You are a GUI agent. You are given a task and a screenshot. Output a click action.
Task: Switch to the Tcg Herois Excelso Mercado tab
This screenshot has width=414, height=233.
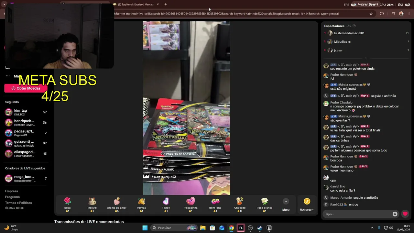coord(136,5)
